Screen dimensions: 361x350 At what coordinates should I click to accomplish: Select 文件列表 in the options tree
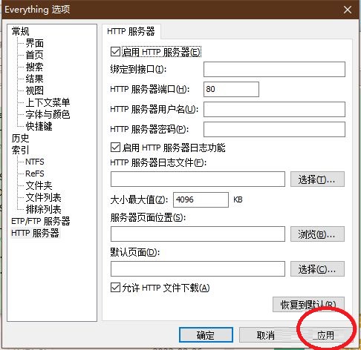(43, 197)
